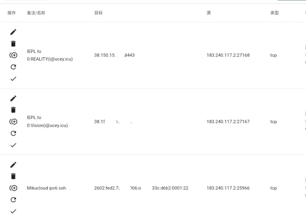Edit the IEPL to 0:Vision rule
The image size is (306, 221).
(13, 98)
